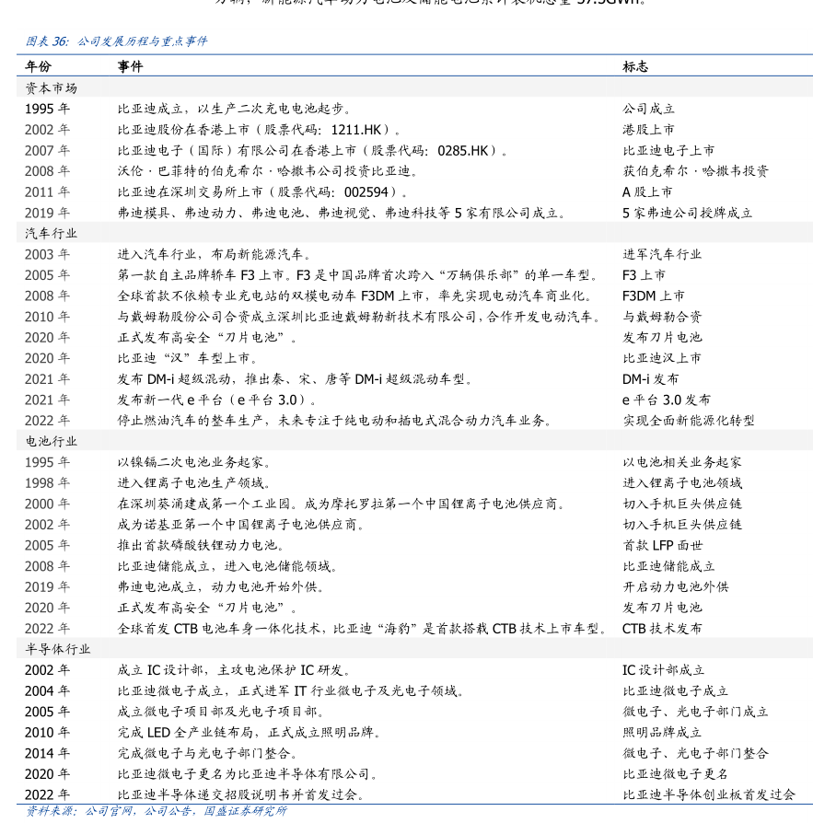The height and width of the screenshot is (823, 813).
Task: Select the "首款 LFP 面世" milestone cell
Action: tap(662, 545)
